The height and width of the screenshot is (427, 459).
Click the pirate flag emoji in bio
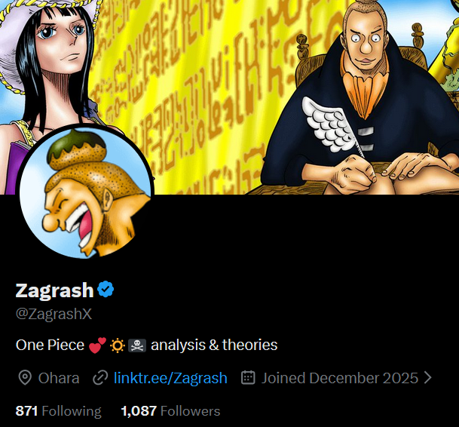[137, 346]
